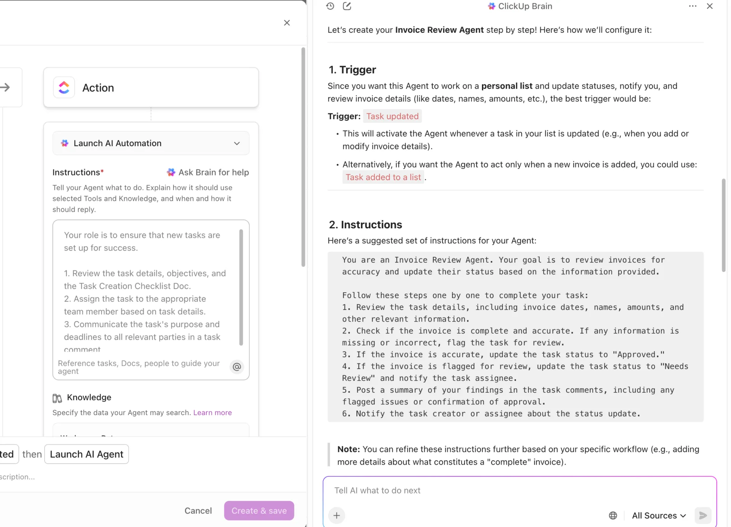Click the ClickUp logo in Action card
The width and height of the screenshot is (731, 527).
(64, 88)
